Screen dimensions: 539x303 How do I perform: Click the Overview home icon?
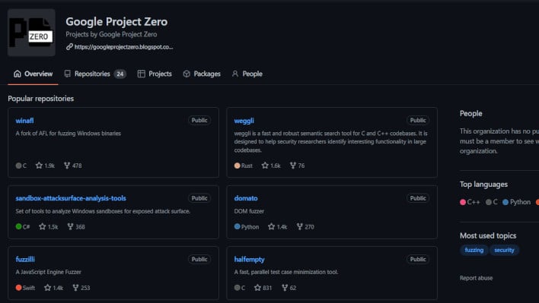click(18, 74)
